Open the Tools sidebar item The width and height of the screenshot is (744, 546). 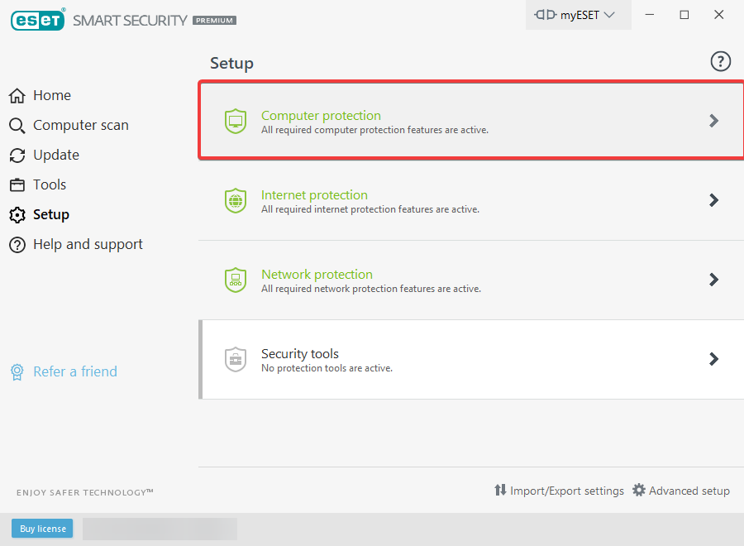49,185
